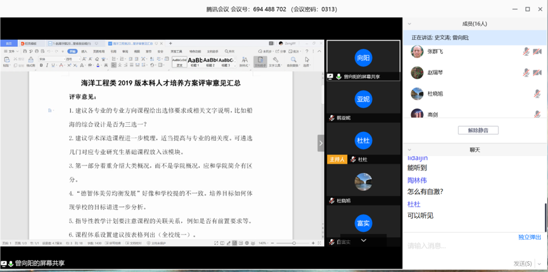Screen dimensions: 548x272
Task: Click 张群飞's avatar in member list
Action: [417, 51]
